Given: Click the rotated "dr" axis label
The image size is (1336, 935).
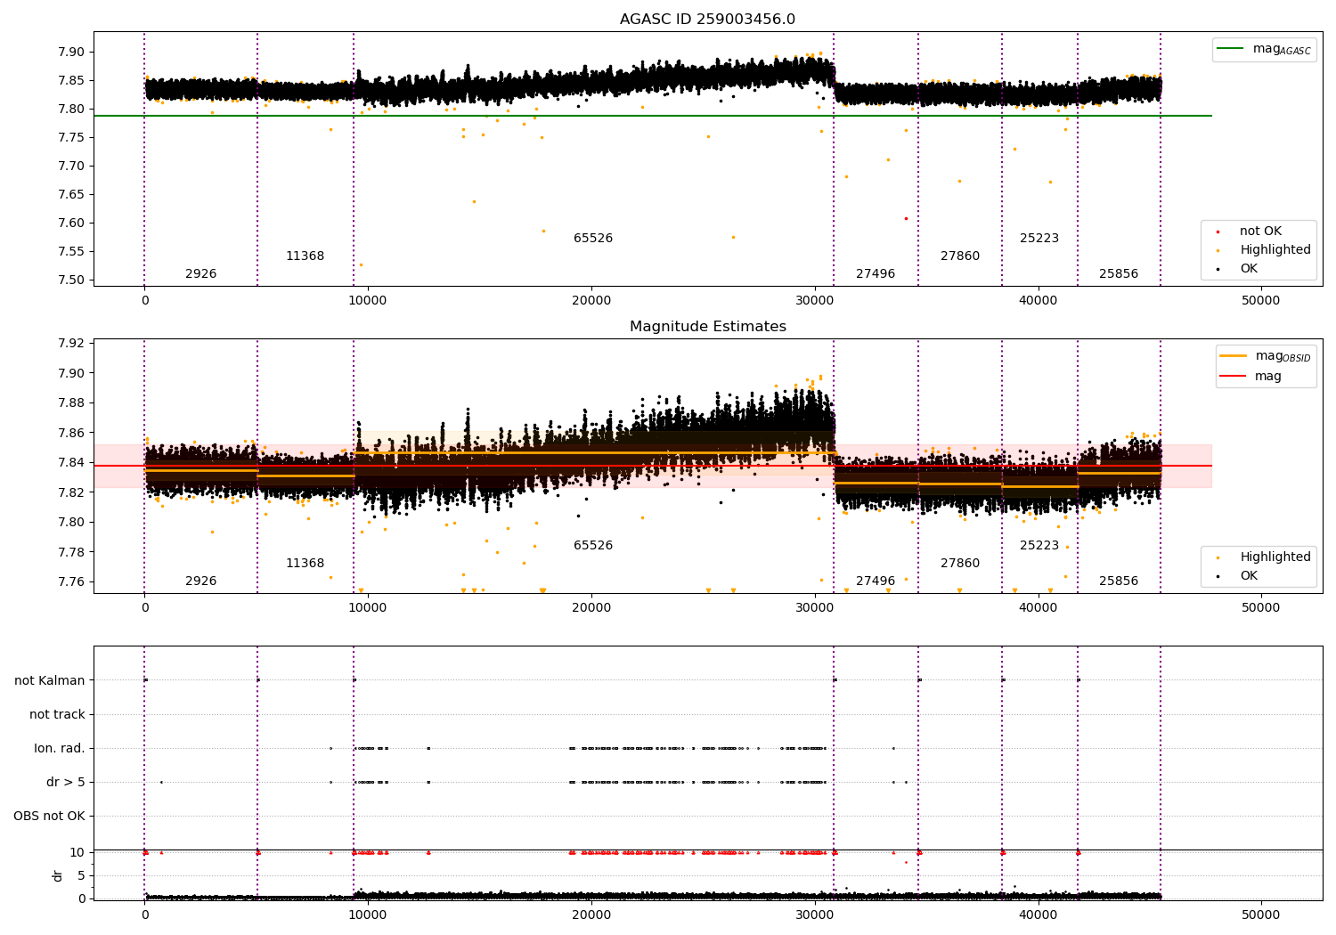Looking at the screenshot, I should [x=58, y=875].
